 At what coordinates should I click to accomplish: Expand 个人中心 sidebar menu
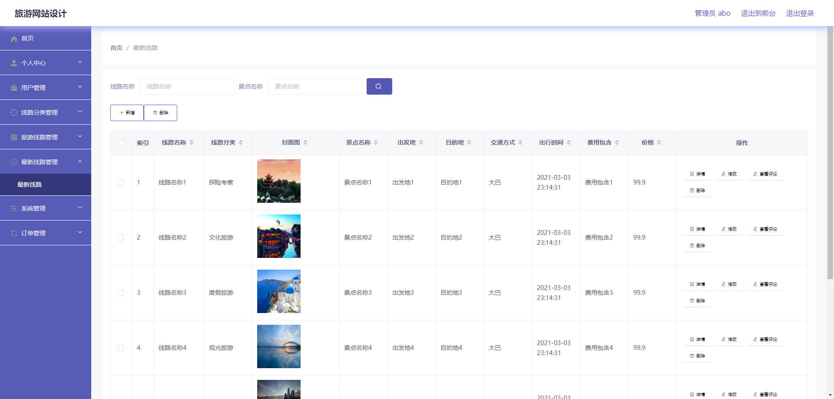tap(46, 63)
